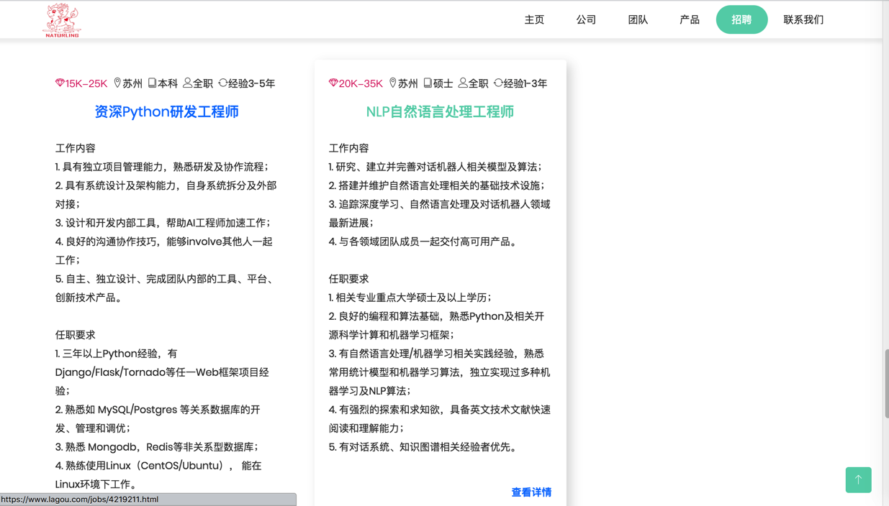
Task: Click 任职要求 heading in NLP job card
Action: [x=349, y=279]
